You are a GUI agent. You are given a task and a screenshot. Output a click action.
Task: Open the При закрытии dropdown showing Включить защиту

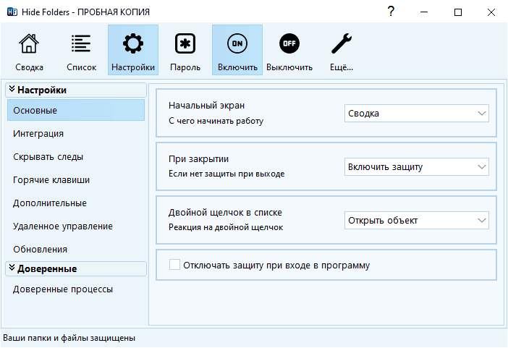pos(417,167)
